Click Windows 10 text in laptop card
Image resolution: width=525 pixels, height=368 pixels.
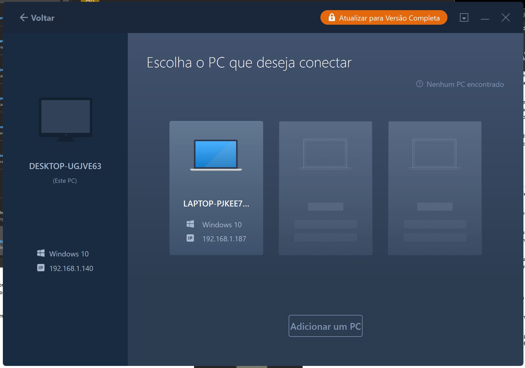tap(222, 225)
